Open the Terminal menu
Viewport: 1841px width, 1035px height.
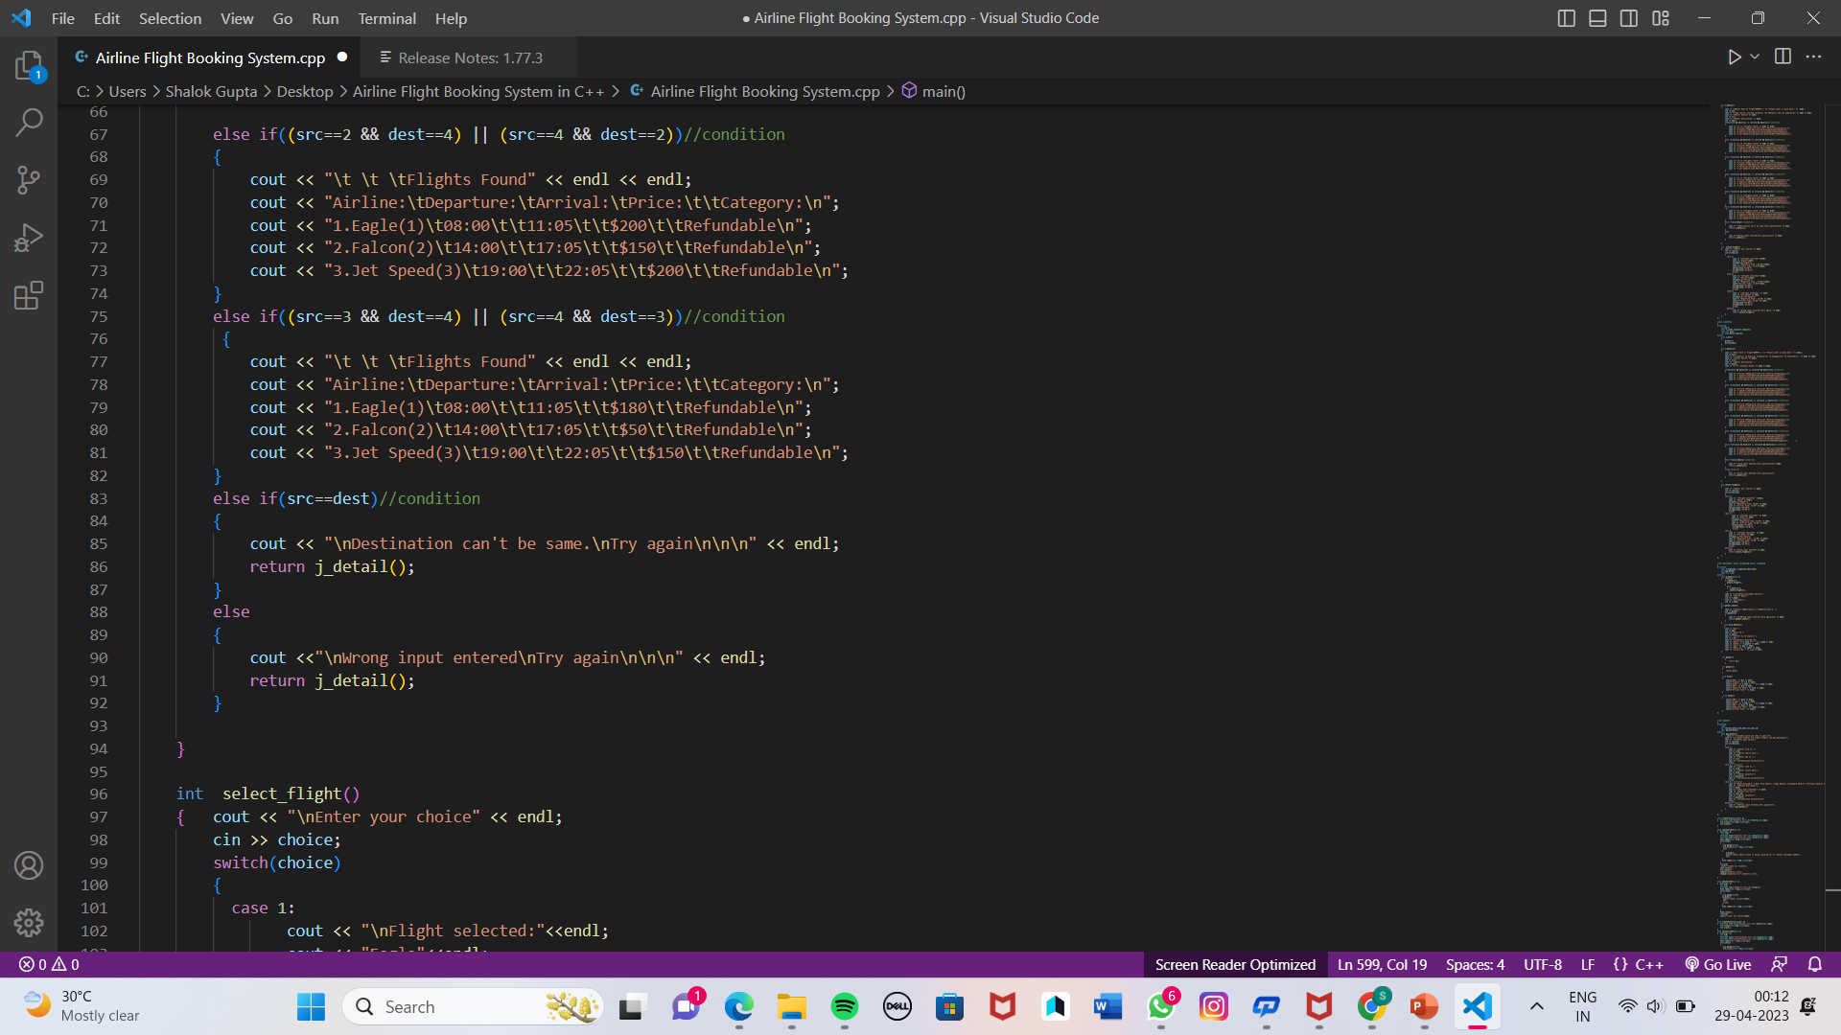[x=386, y=18]
